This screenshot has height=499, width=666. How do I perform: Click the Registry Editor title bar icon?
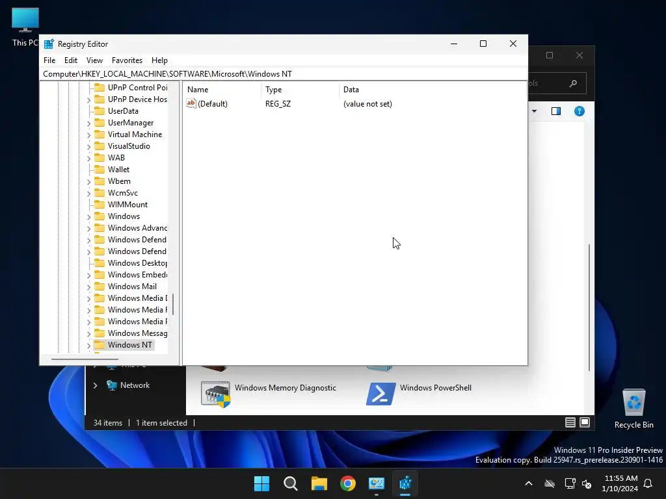point(49,44)
